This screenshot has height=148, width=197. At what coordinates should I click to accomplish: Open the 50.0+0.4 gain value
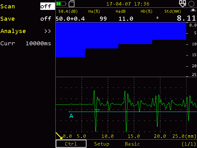pos(70,19)
